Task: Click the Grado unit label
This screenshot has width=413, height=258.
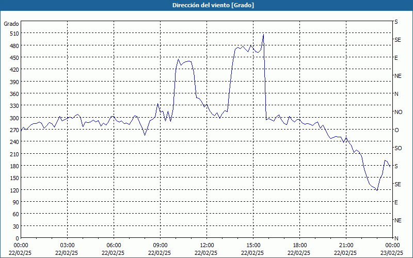Action: (x=11, y=24)
